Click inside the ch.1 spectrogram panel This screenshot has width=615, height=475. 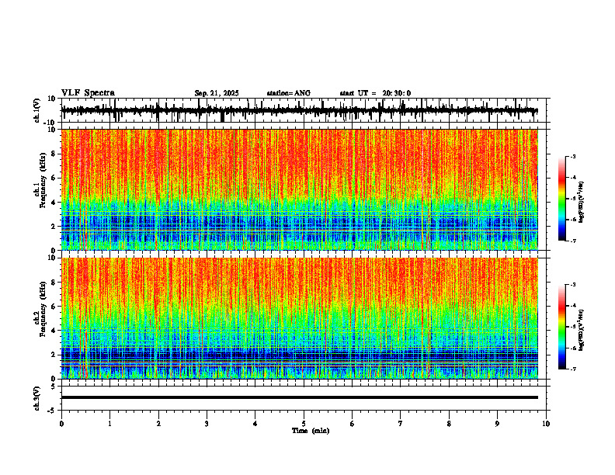pos(299,189)
